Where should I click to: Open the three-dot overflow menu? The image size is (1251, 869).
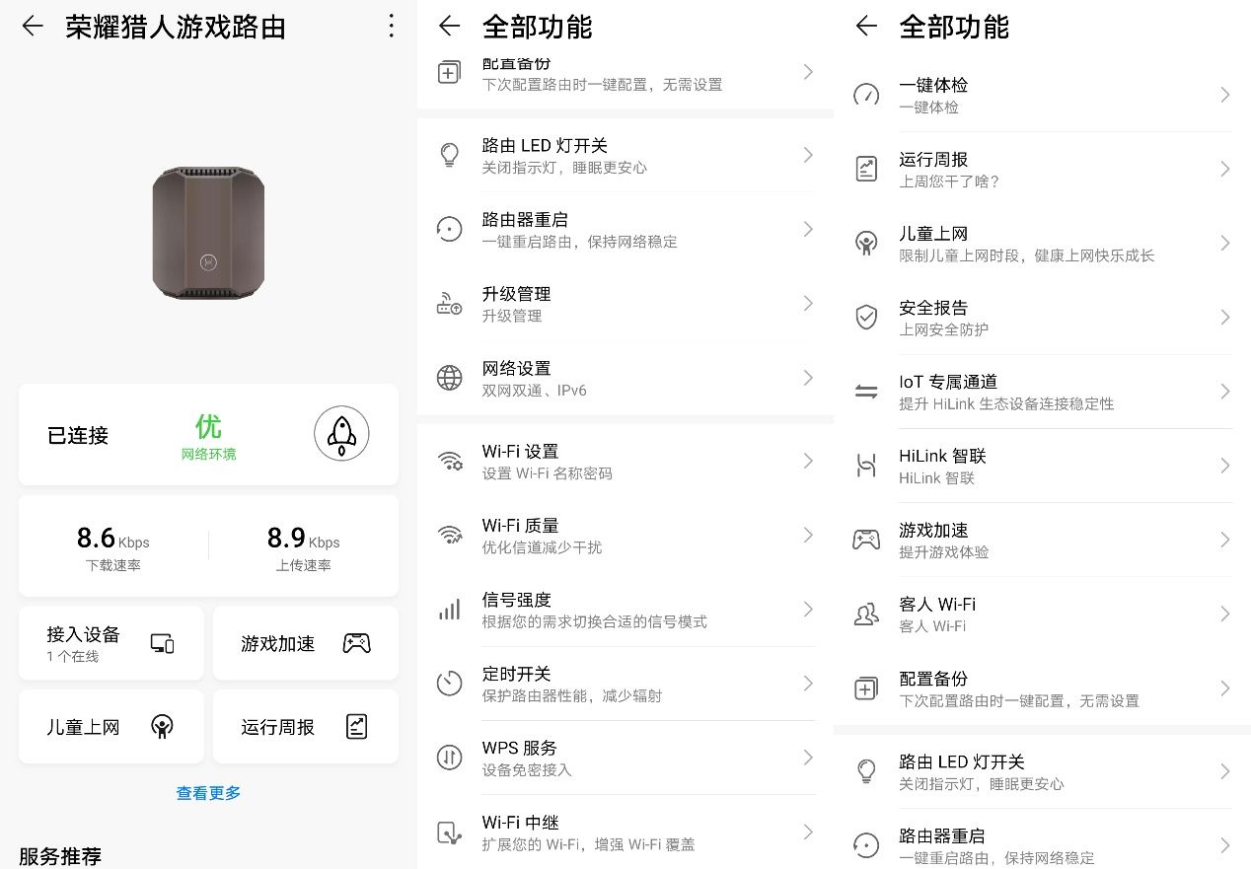(392, 26)
